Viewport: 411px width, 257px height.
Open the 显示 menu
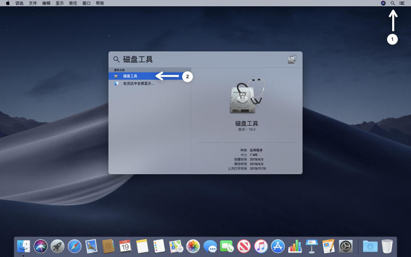tap(59, 3)
